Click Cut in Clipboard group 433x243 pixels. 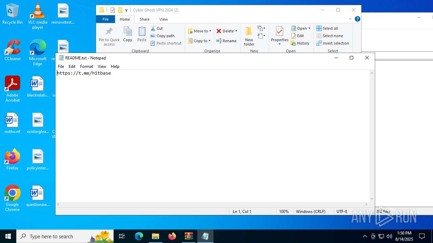tap(157, 28)
